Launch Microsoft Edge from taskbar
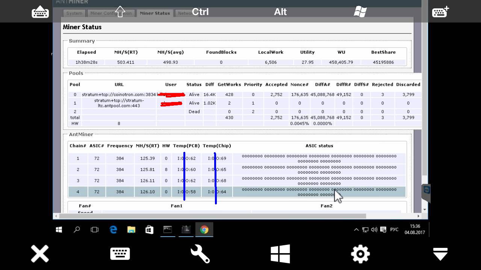 (113, 229)
